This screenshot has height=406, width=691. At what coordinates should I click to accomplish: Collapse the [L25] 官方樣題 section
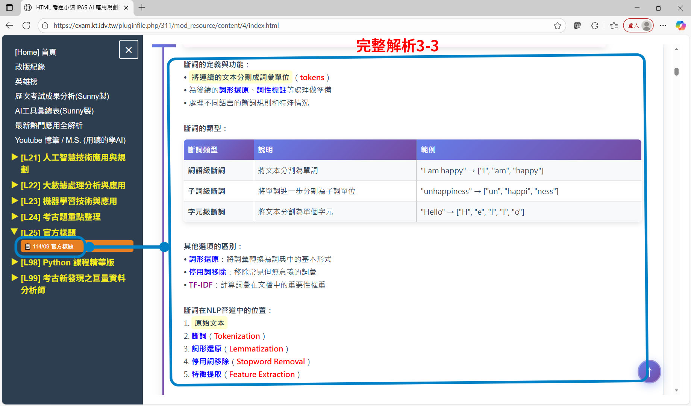click(48, 232)
